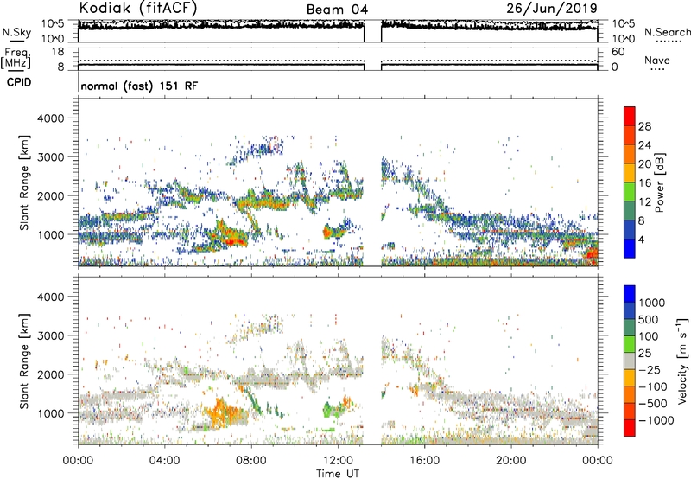Click 'normal (fast) 151 RF' text
The image size is (691, 479).
pos(139,86)
